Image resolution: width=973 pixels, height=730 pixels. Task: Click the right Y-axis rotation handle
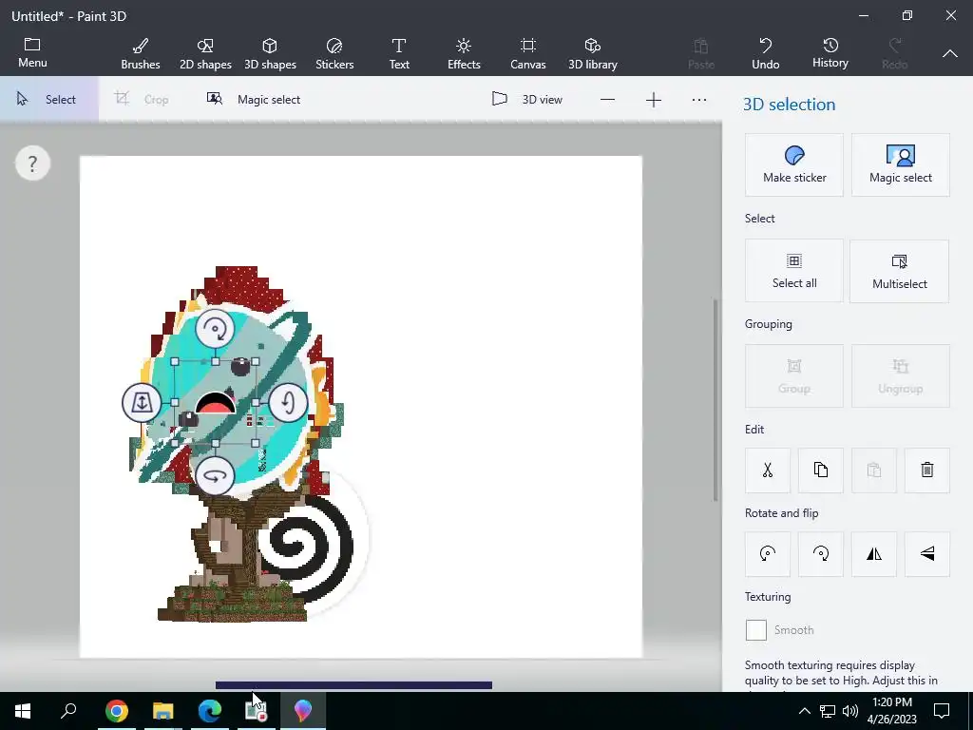point(288,402)
